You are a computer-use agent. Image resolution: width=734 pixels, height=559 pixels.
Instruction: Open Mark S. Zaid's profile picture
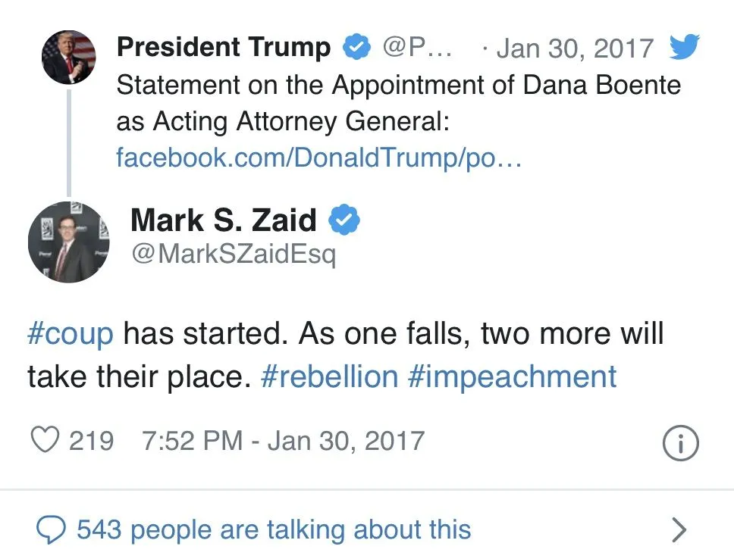[69, 242]
